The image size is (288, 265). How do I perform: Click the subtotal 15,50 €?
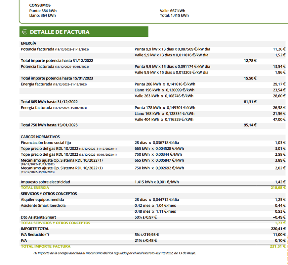pos(250,79)
